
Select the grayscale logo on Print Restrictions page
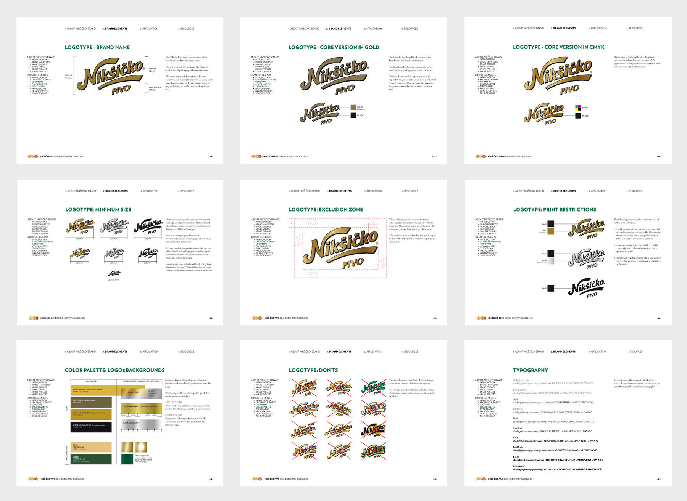[x=587, y=259]
